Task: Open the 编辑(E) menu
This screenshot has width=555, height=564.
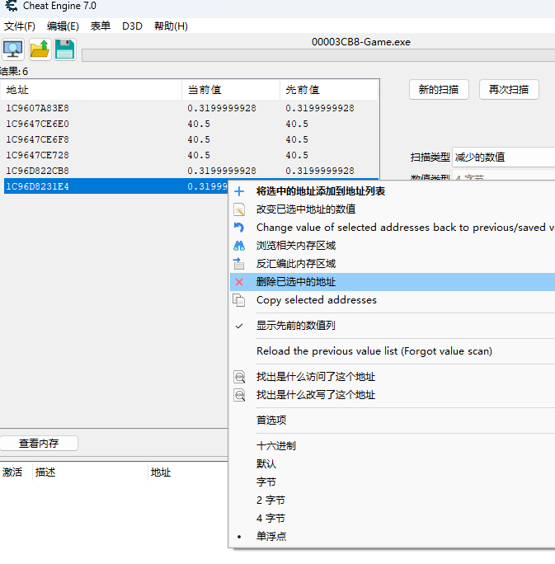Action: pos(63,26)
